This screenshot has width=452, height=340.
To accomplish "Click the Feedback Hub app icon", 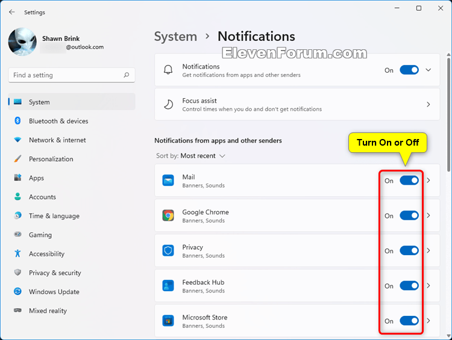I will coord(168,286).
